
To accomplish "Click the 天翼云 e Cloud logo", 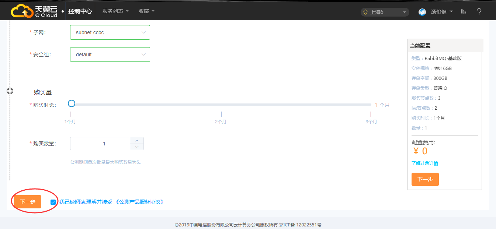I will [34, 11].
